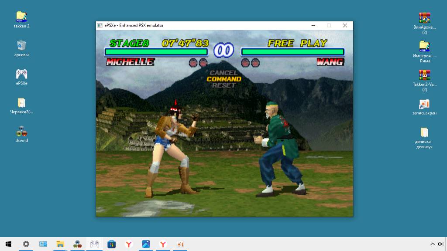
Task: Click the MICHELLE player name
Action: click(130, 62)
